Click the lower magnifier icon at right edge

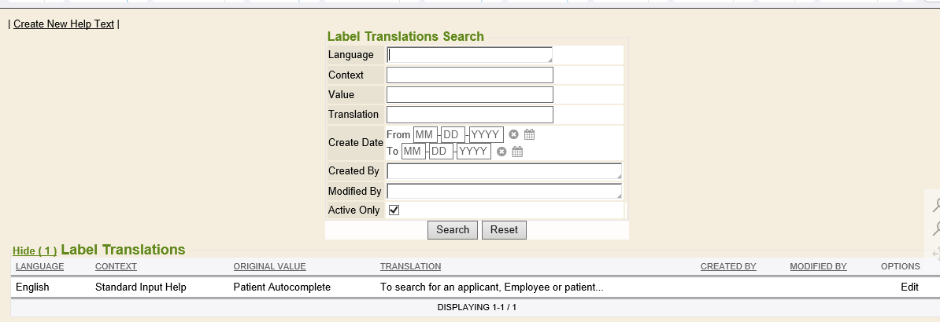[x=935, y=228]
